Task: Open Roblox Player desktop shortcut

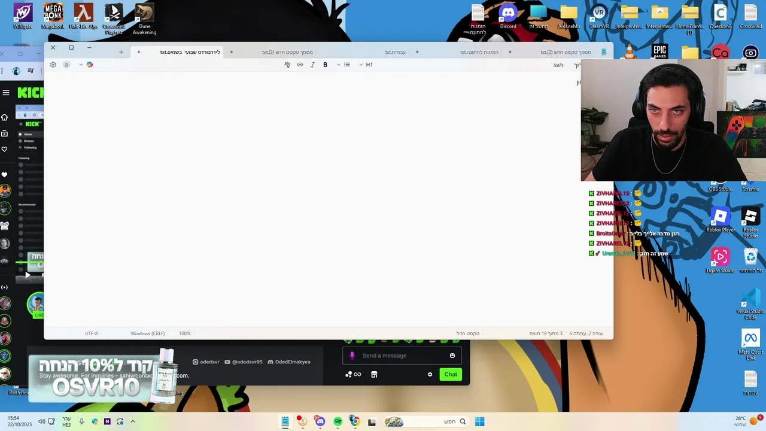Action: pyautogui.click(x=721, y=220)
